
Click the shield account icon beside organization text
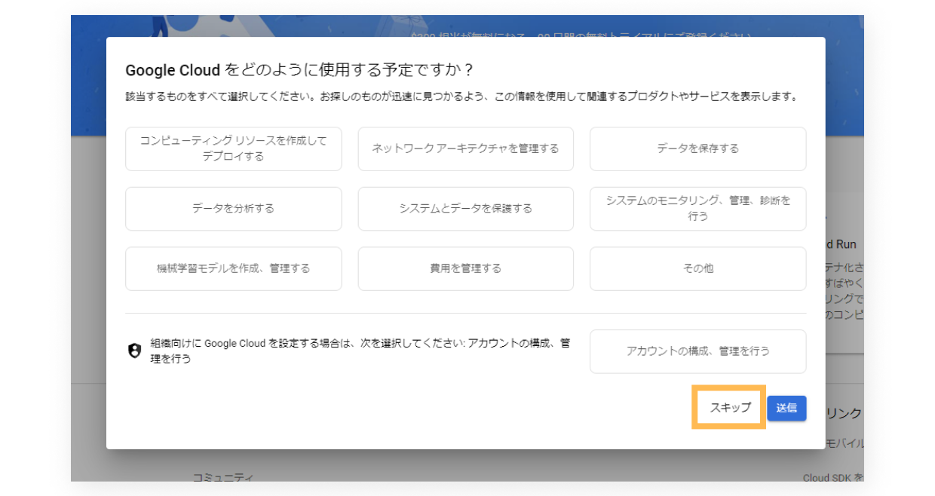[135, 351]
